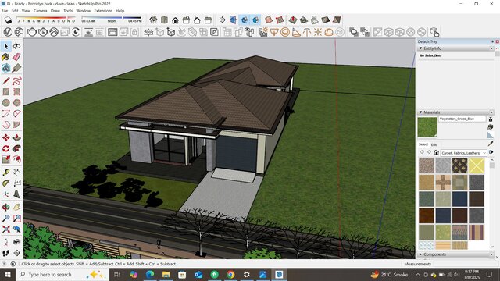Click the Windows taskbar search box

click(x=62, y=274)
